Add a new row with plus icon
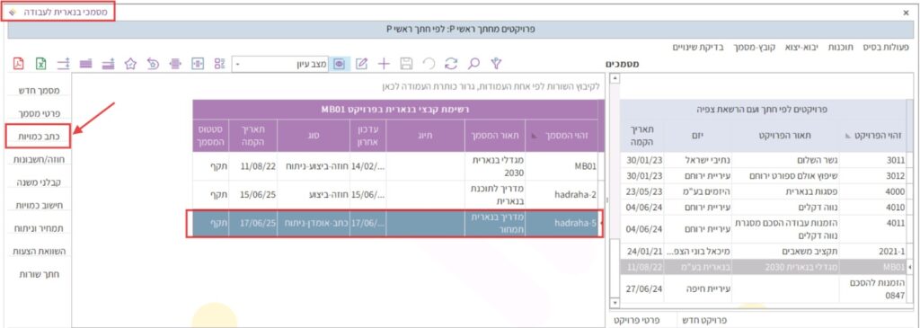 pos(383,64)
